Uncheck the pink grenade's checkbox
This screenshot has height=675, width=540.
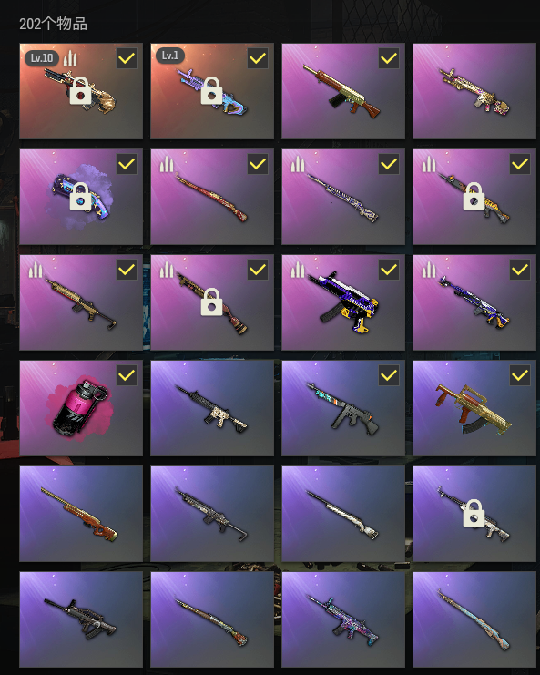(127, 375)
